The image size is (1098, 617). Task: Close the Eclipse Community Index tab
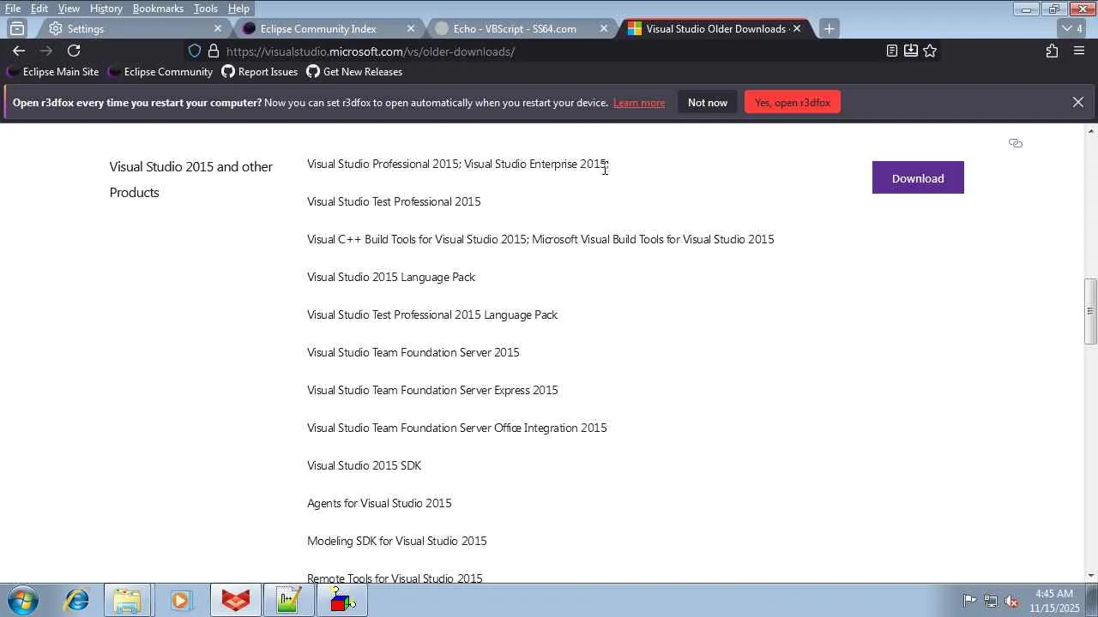pos(411,28)
